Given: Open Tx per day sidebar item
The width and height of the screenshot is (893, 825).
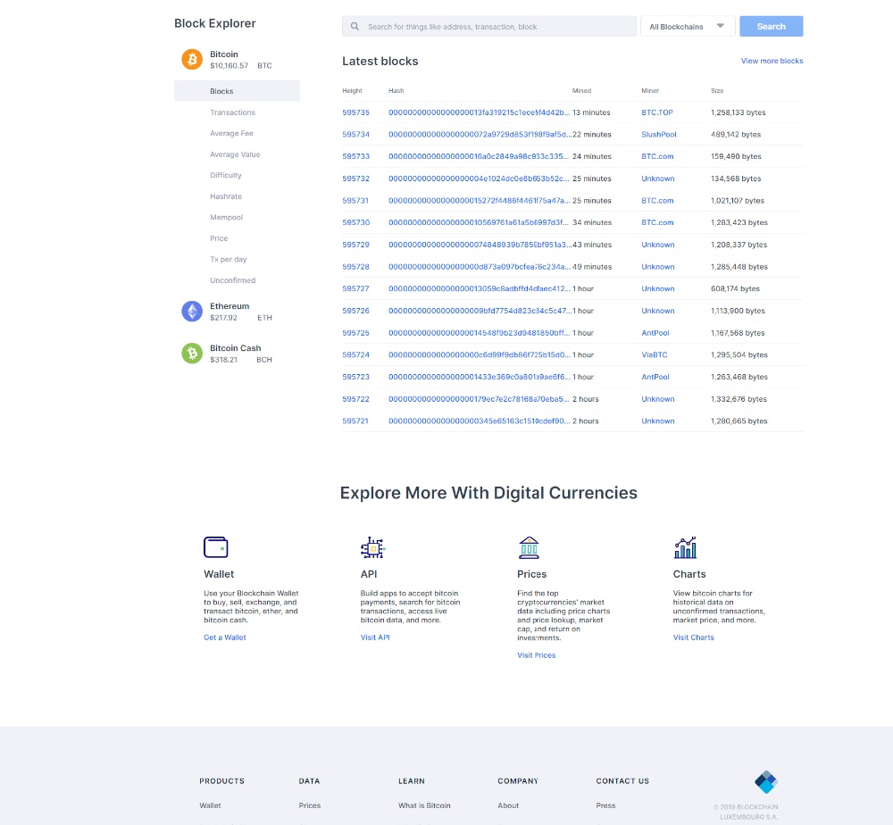Looking at the screenshot, I should (228, 260).
